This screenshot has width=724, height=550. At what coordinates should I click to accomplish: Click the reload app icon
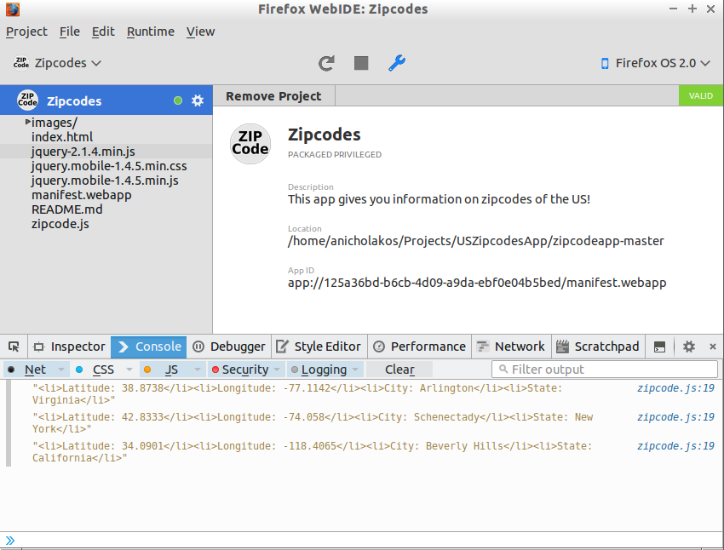coord(326,63)
